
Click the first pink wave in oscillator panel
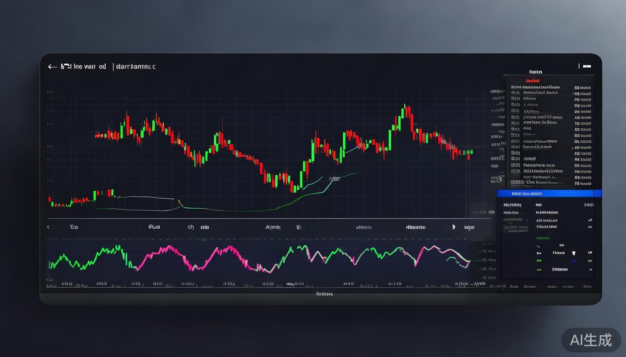163,250
